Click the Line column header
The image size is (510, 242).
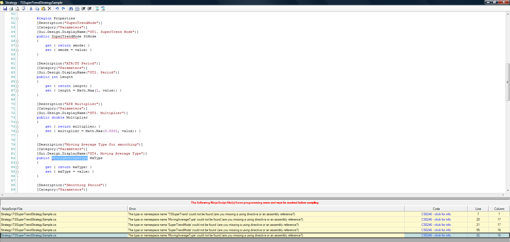pyautogui.click(x=478, y=209)
